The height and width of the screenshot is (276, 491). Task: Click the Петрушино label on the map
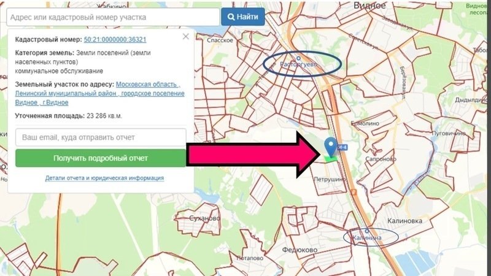point(330,179)
